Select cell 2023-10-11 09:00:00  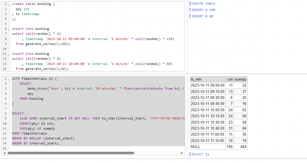(207, 85)
